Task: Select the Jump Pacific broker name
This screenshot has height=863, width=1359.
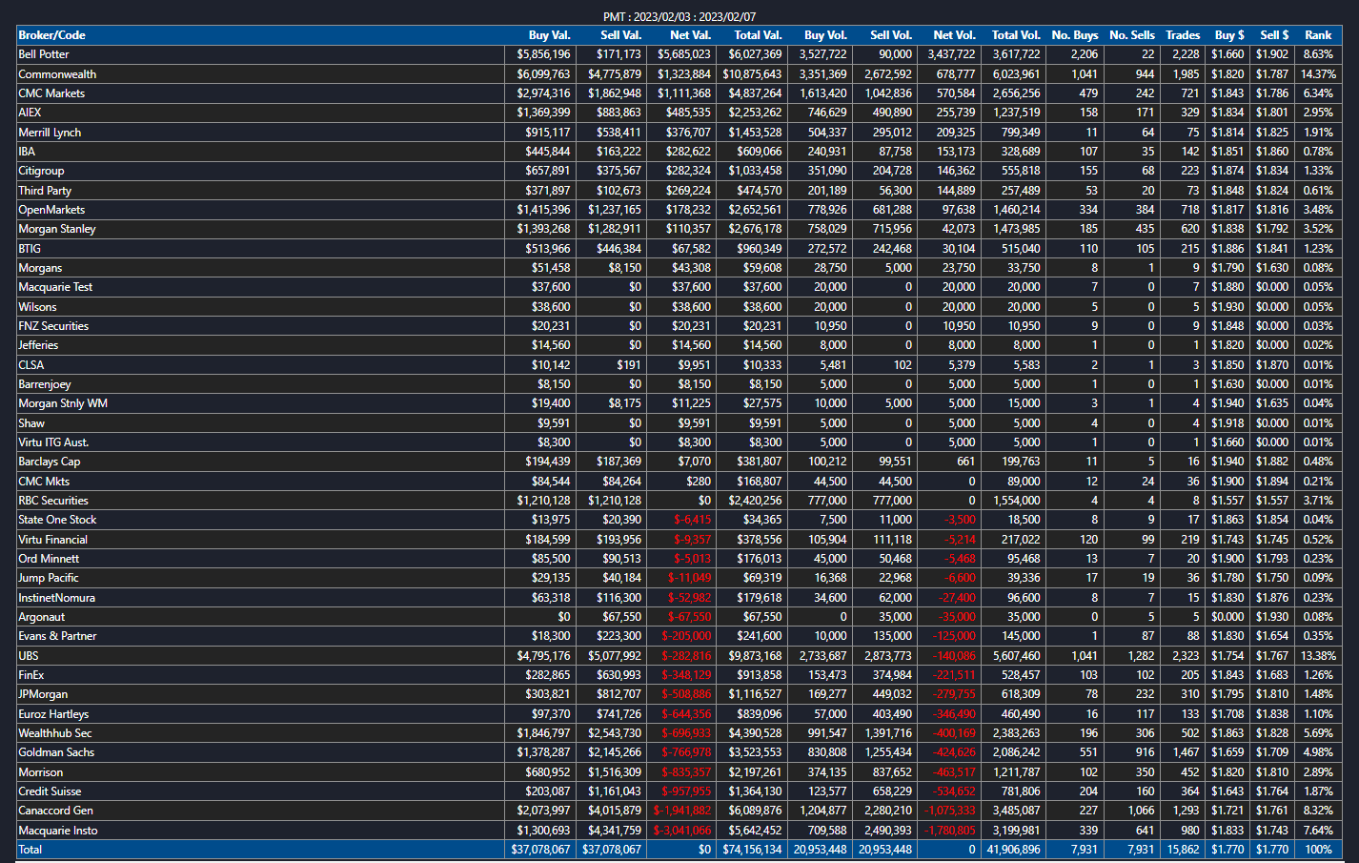Action: (x=49, y=578)
